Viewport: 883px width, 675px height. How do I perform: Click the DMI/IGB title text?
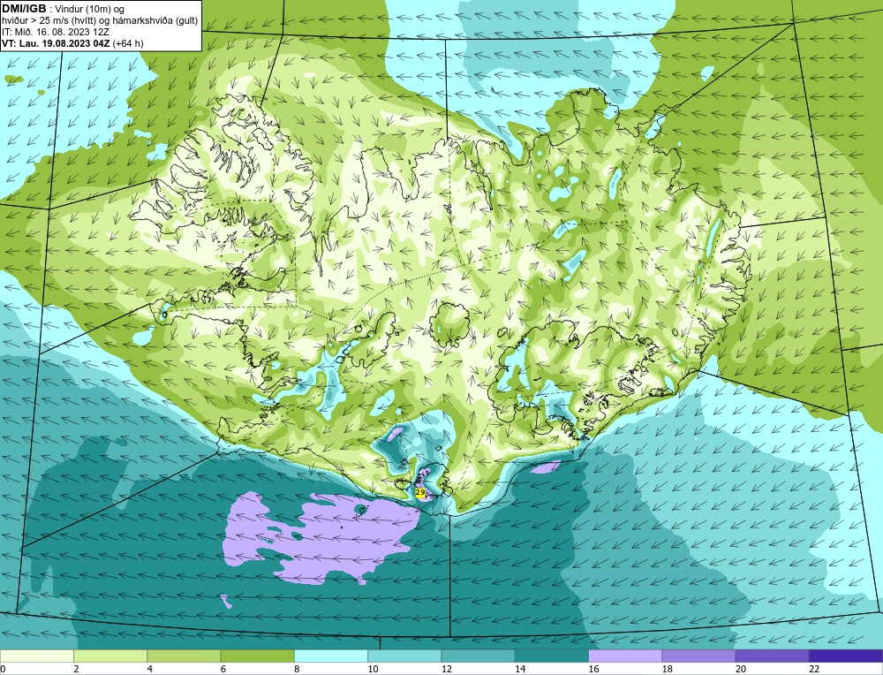[x=24, y=9]
